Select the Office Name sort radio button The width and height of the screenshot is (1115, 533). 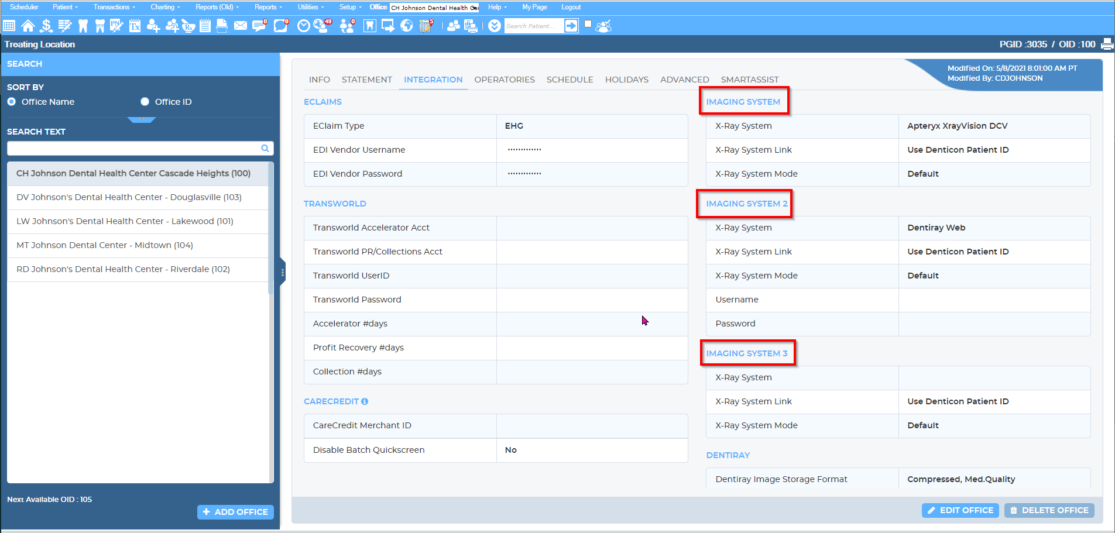11,102
